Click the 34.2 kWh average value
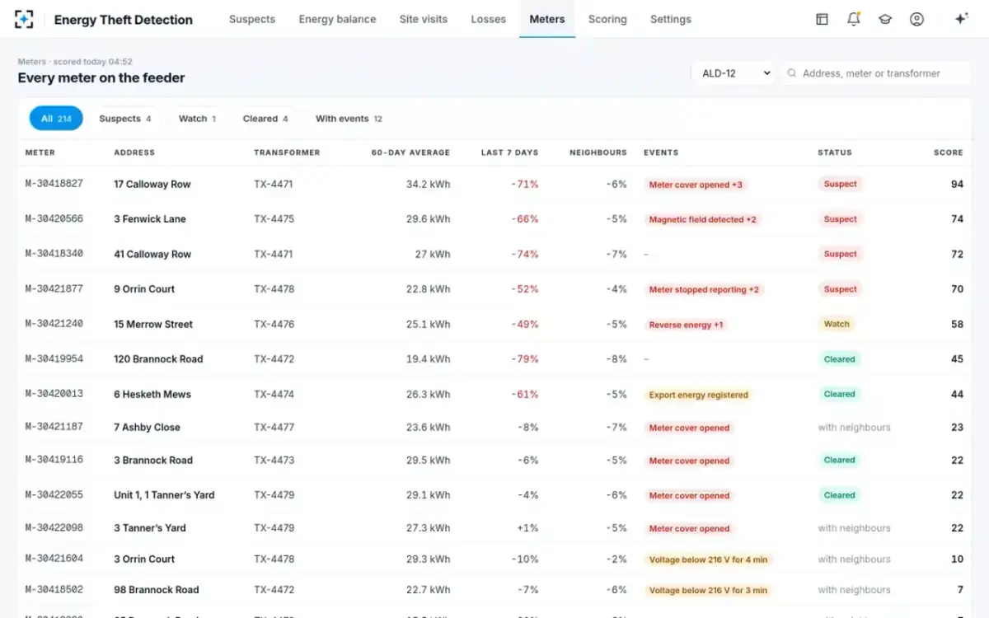Screen dimensions: 989x618 tap(428, 185)
